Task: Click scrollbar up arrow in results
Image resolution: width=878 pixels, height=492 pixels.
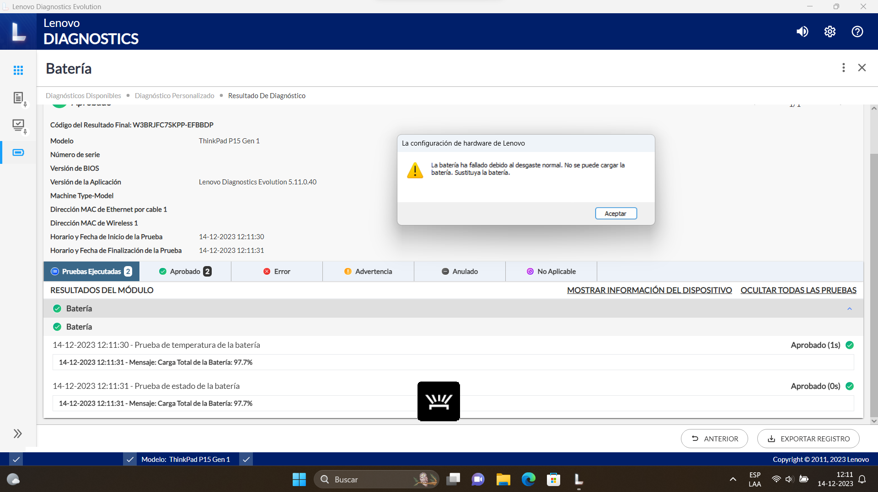Action: [874, 108]
